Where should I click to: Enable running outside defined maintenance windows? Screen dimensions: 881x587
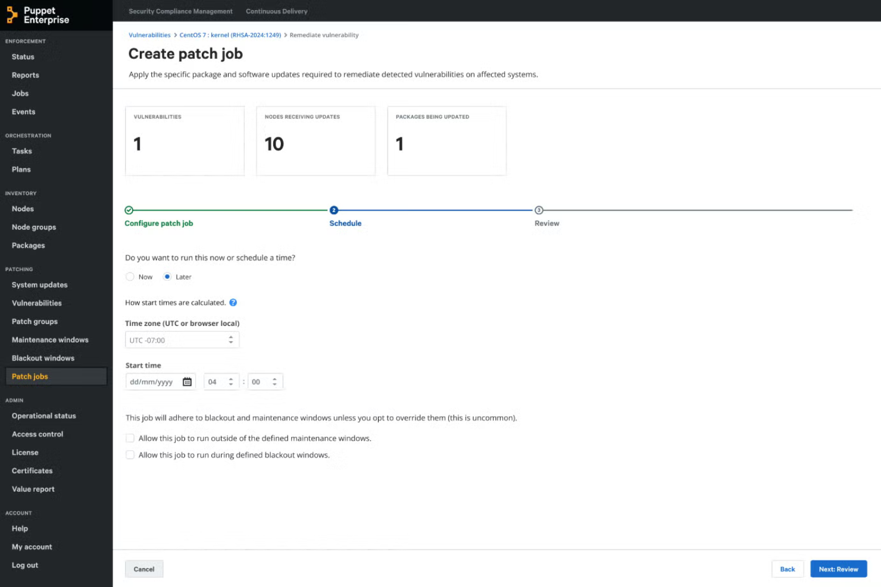click(x=130, y=438)
